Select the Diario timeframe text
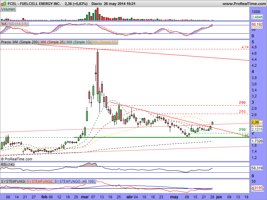 pyautogui.click(x=96, y=4)
